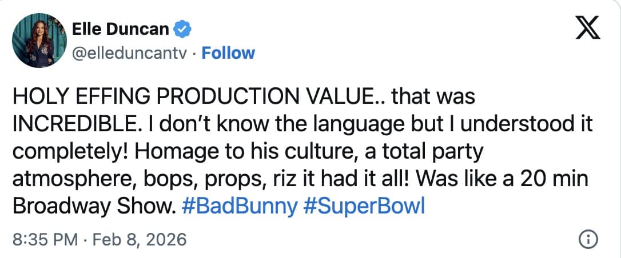Image resolution: width=621 pixels, height=258 pixels.
Task: Click the phrase I don't know the language
Action: (256, 124)
